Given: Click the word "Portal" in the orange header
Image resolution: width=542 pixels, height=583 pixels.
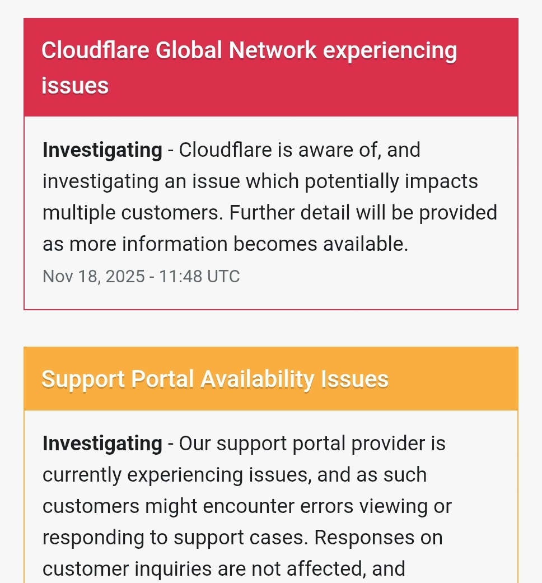Looking at the screenshot, I should click(x=163, y=379).
